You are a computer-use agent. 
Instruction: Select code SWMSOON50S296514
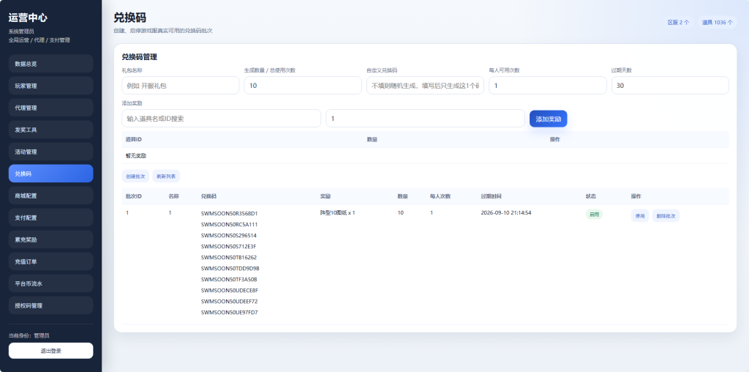tap(229, 235)
